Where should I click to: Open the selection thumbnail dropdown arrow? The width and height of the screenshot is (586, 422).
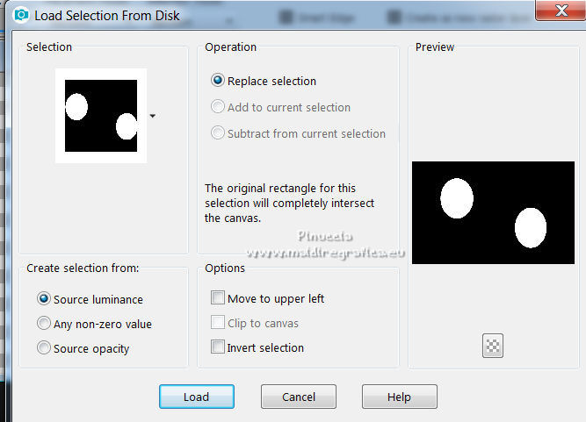[x=153, y=116]
